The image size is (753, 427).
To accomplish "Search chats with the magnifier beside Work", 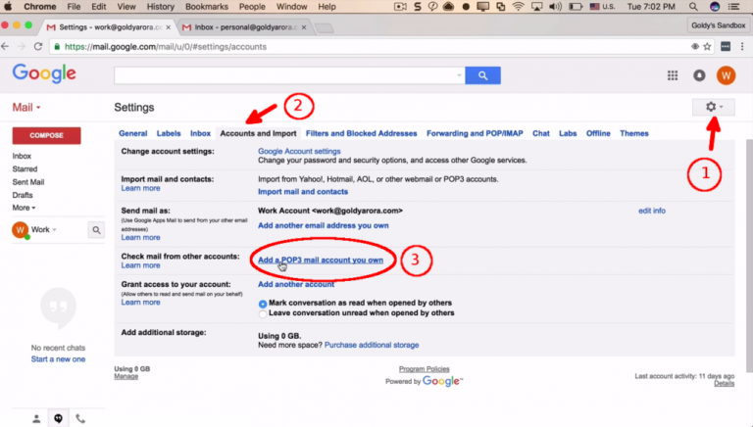I will pos(96,230).
